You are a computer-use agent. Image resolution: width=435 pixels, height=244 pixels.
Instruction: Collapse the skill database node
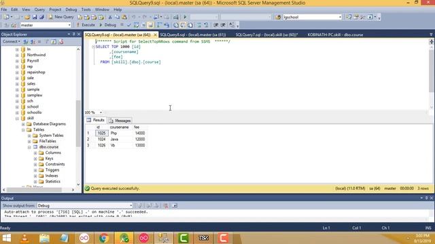pyautogui.click(x=17, y=119)
